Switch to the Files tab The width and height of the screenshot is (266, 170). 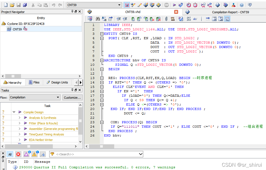tap(34, 82)
